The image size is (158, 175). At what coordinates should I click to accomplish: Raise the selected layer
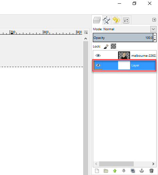pyautogui.click(x=115, y=171)
